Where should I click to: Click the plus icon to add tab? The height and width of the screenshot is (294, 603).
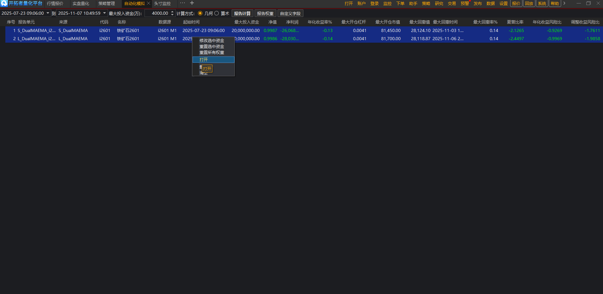tap(192, 3)
